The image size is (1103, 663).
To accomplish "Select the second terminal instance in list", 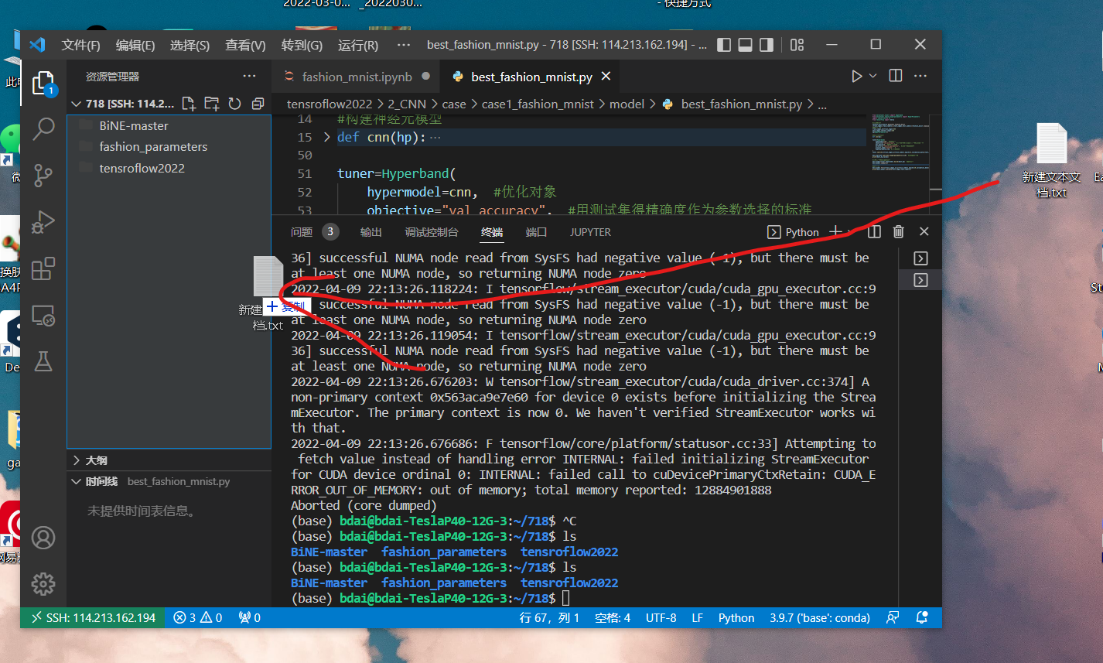I will (x=920, y=280).
